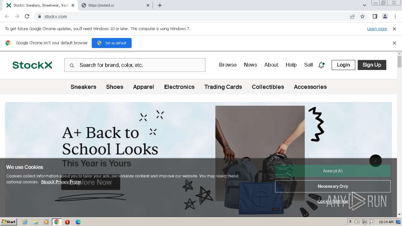Image resolution: width=402 pixels, height=226 pixels.
Task: Click the Explore Now button
Action: tap(90, 182)
